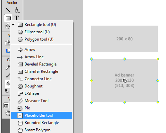Choose Rounded Rectangle shape
The width and height of the screenshot is (166, 133).
41,123
